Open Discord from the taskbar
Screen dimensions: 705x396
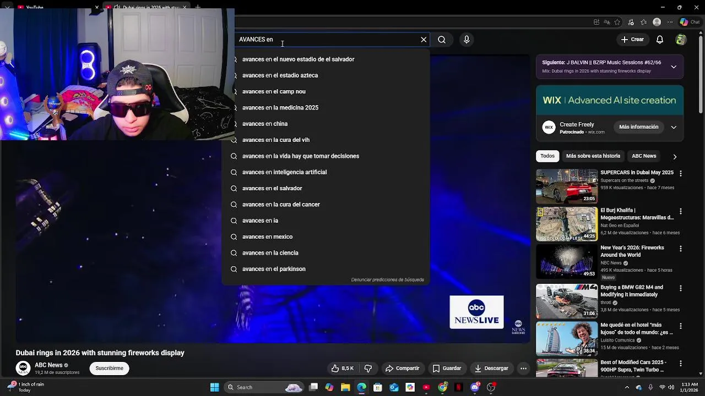[x=475, y=388]
